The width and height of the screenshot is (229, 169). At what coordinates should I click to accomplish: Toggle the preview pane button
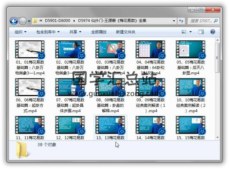[201, 32]
